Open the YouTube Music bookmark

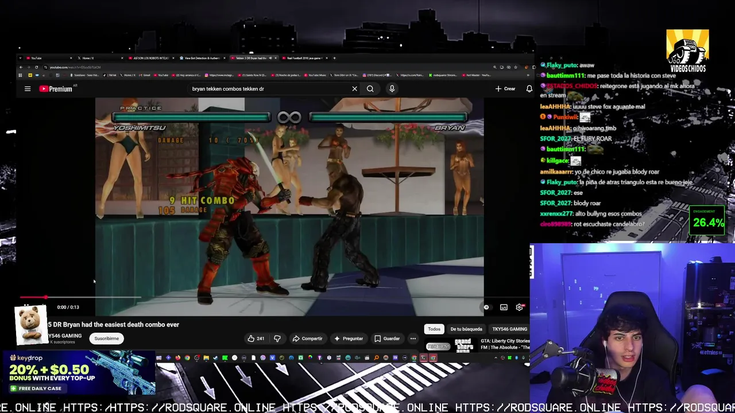[315, 75]
